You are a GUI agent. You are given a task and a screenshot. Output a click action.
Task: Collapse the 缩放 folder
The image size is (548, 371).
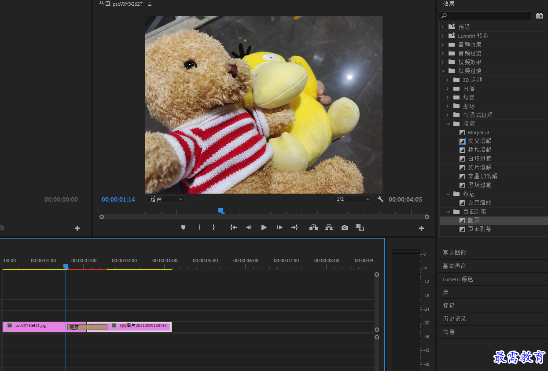(448, 194)
